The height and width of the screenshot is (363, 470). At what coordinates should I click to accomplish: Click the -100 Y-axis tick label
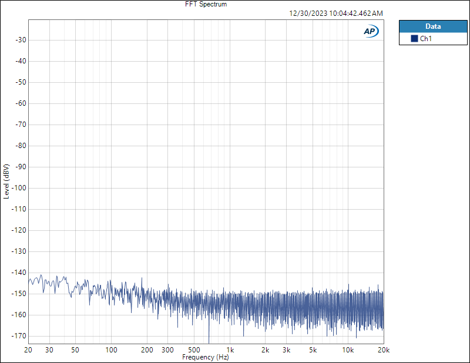pyautogui.click(x=19, y=188)
